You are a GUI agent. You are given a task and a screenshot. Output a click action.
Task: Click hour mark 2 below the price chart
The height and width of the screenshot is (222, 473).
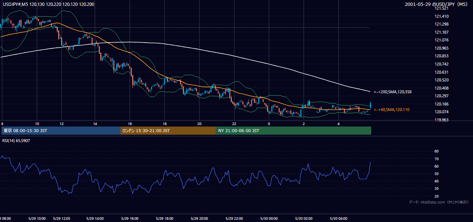304,124
